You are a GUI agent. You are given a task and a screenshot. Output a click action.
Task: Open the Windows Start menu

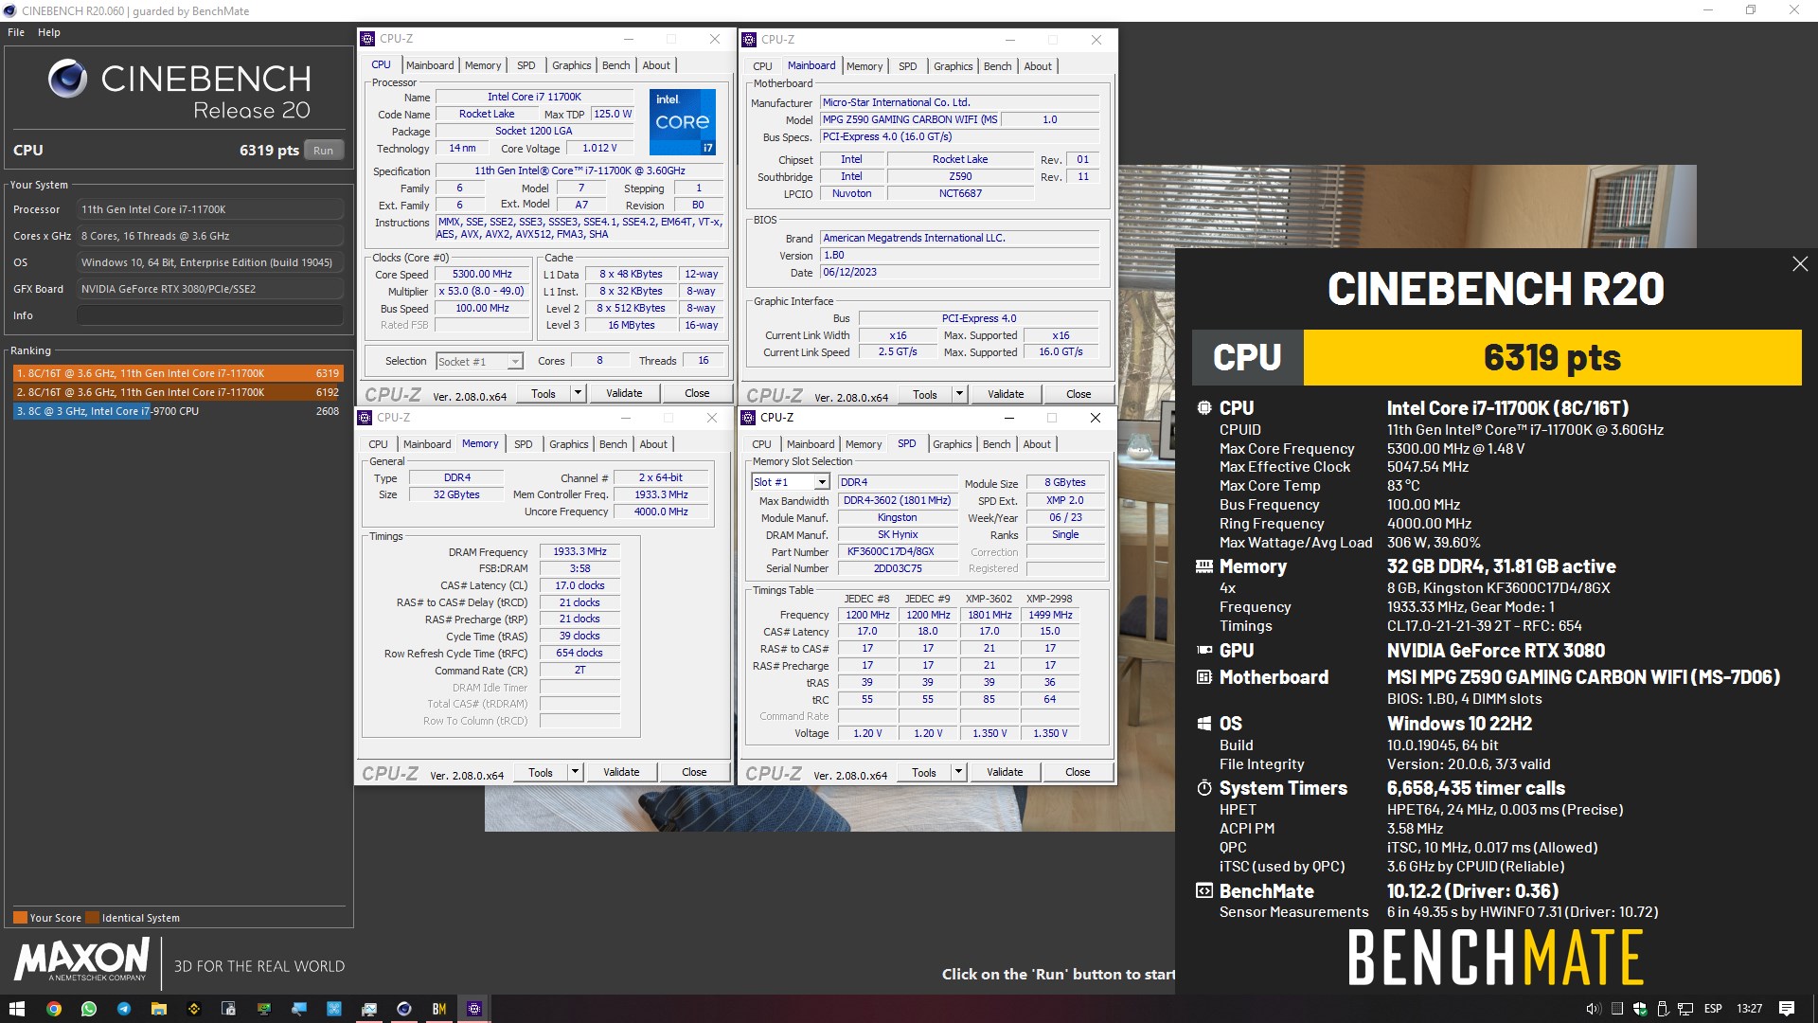[16, 1009]
